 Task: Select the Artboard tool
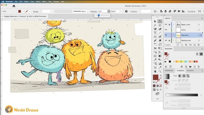pos(155,67)
